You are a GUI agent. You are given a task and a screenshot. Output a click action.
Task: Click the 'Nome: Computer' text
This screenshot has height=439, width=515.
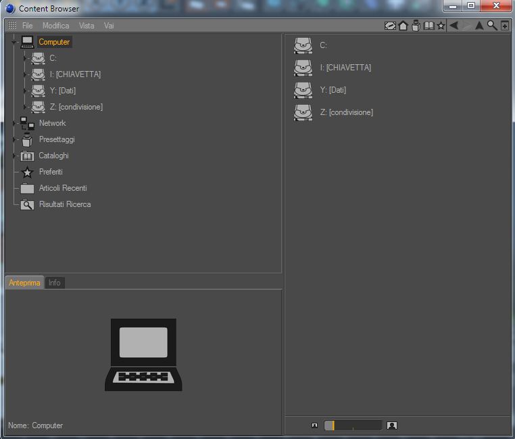pos(35,425)
